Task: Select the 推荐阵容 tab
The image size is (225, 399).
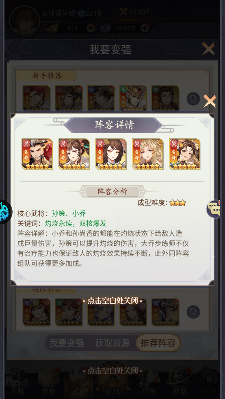Action: pyautogui.click(x=158, y=343)
